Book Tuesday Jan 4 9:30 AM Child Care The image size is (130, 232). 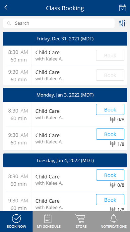(x=110, y=200)
